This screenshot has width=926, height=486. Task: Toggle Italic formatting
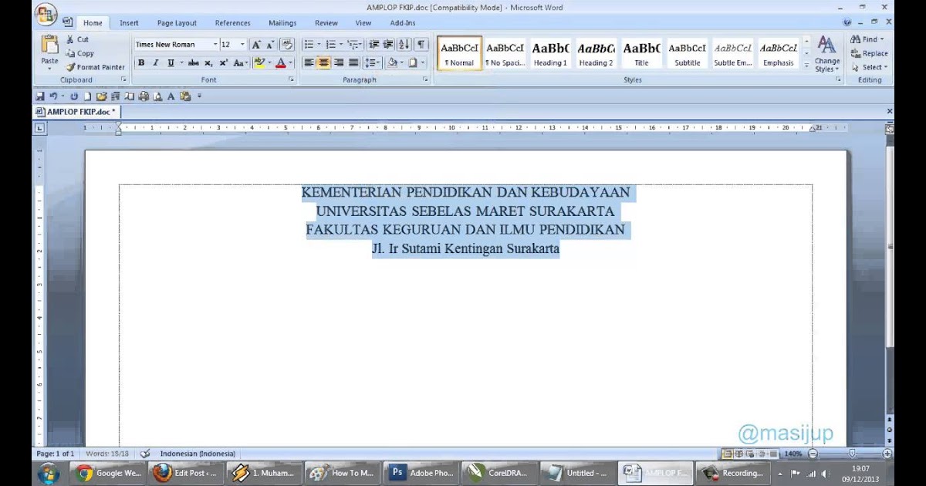point(155,63)
